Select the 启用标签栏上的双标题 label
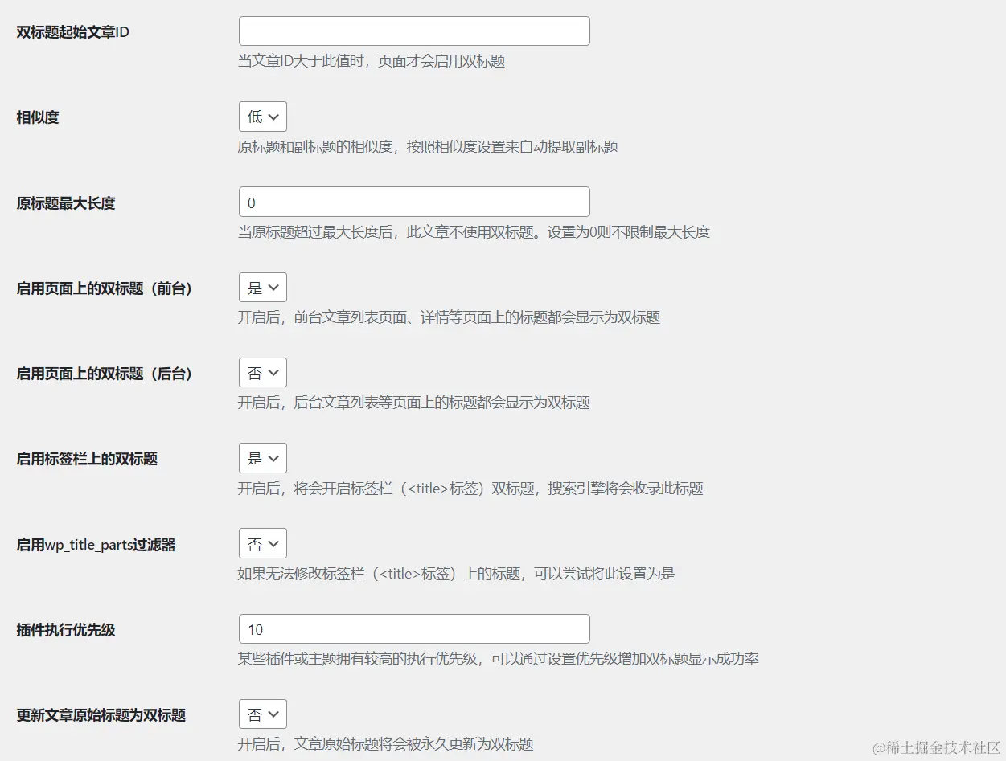Screen dimensions: 1006x761 (87, 458)
